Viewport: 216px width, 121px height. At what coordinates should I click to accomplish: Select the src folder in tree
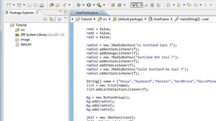click(23, 30)
